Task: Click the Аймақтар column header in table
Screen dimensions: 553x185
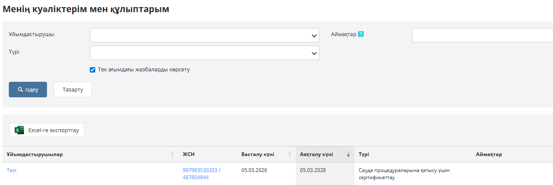Action: pyautogui.click(x=489, y=154)
